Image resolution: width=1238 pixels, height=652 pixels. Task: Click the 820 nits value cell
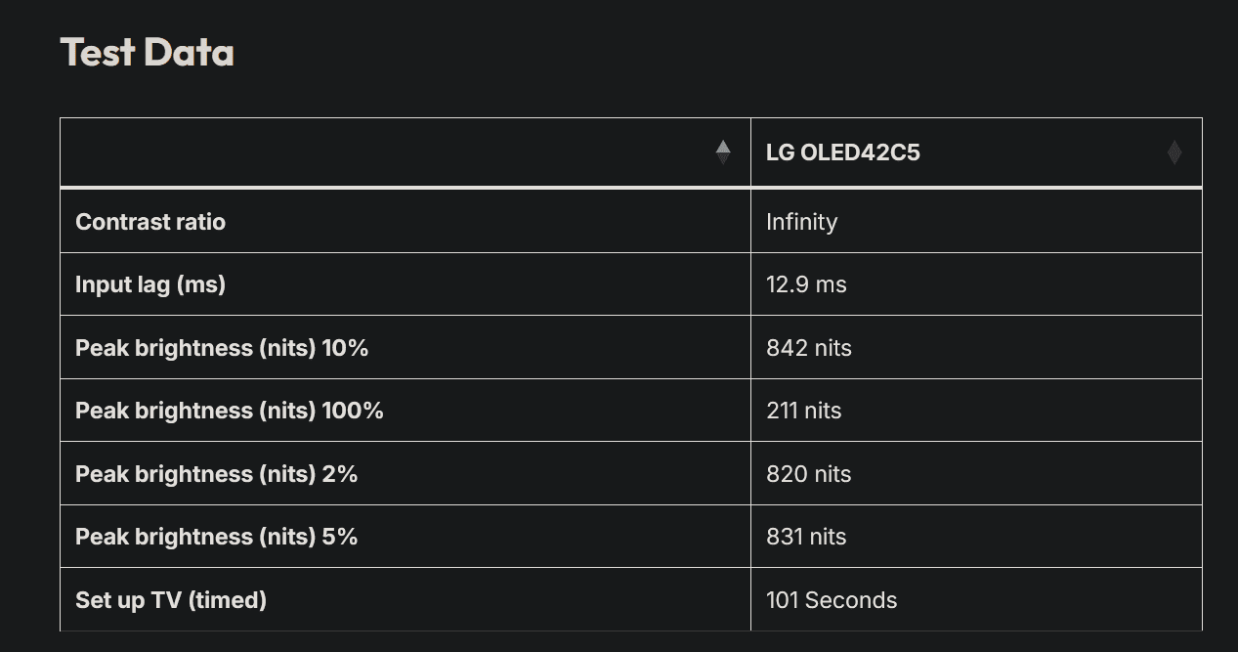[808, 474]
